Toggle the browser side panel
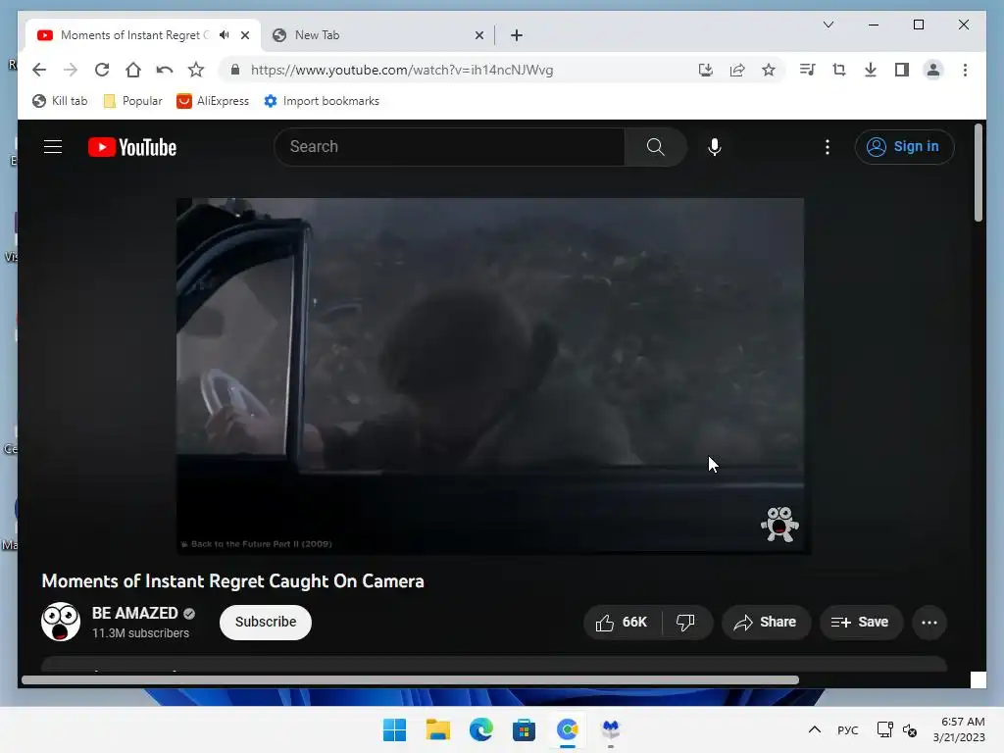Viewport: 1004px width, 753px height. point(902,70)
